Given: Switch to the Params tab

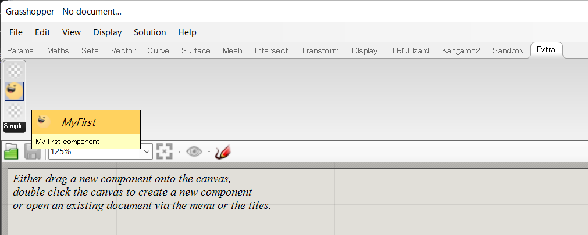Looking at the screenshot, I should tap(20, 50).
